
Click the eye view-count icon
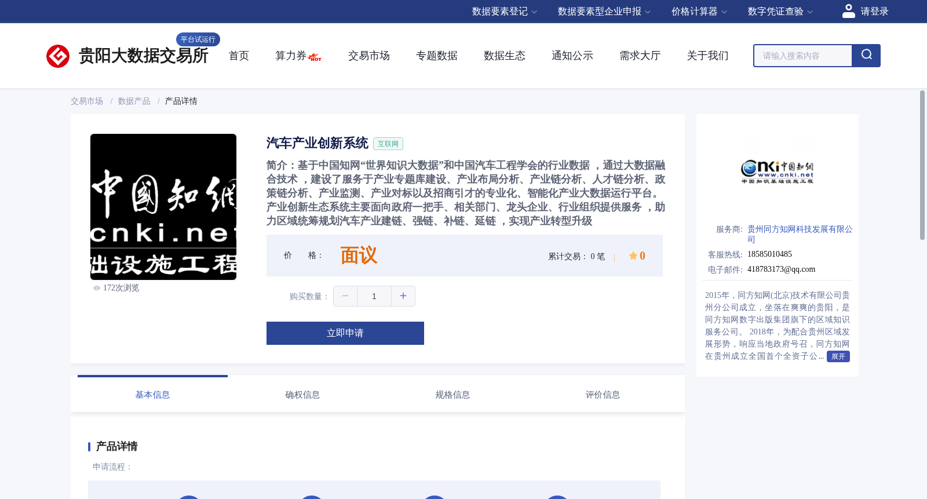tap(97, 288)
